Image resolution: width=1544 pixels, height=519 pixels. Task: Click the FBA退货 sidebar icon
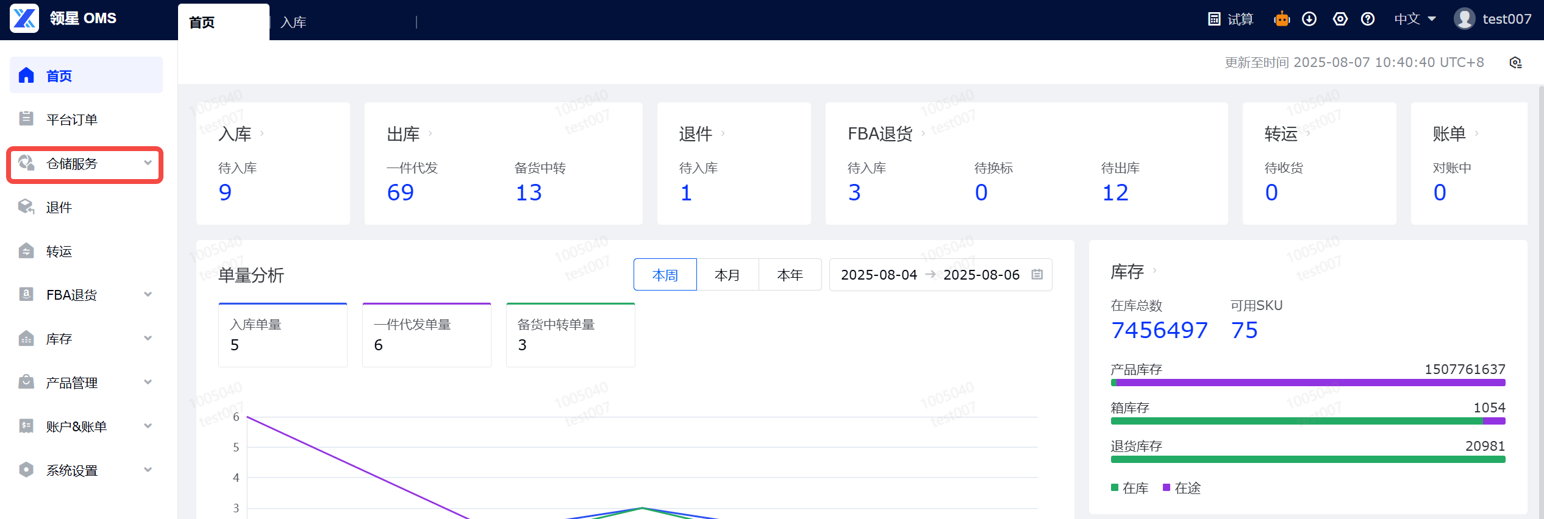[26, 294]
